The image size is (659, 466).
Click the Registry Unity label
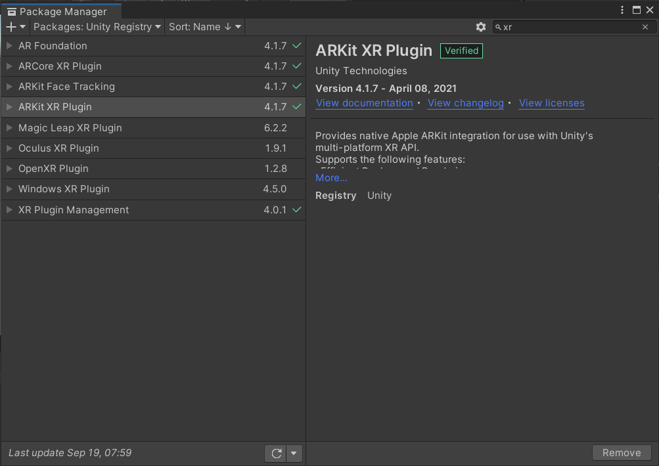(353, 196)
